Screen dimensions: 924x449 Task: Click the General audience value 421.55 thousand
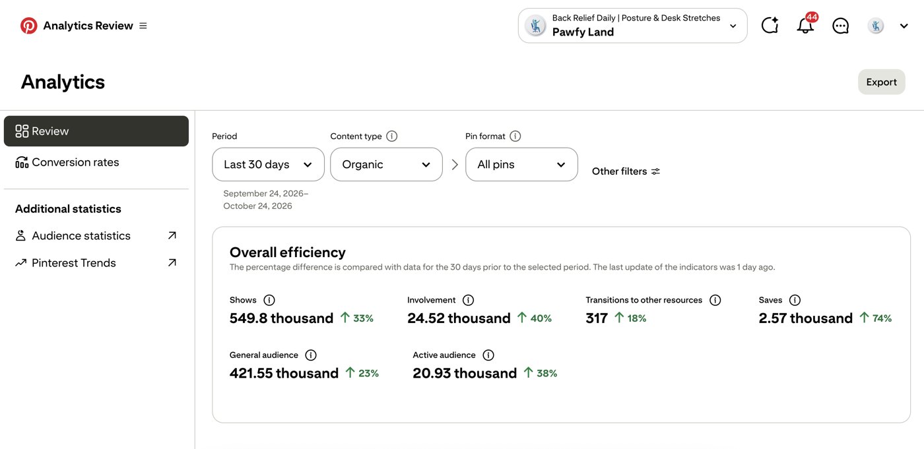coord(284,373)
